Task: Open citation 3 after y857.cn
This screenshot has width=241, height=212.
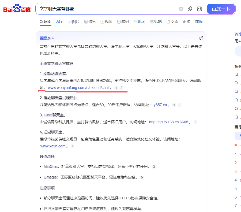Action: click(x=179, y=105)
